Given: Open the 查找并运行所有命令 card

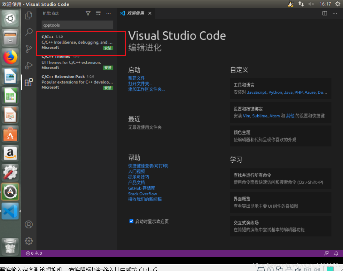Looking at the screenshot, I should (x=280, y=178).
